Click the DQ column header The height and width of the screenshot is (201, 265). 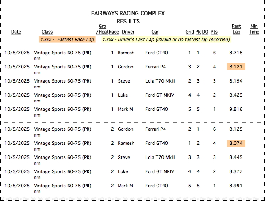coord(205,32)
